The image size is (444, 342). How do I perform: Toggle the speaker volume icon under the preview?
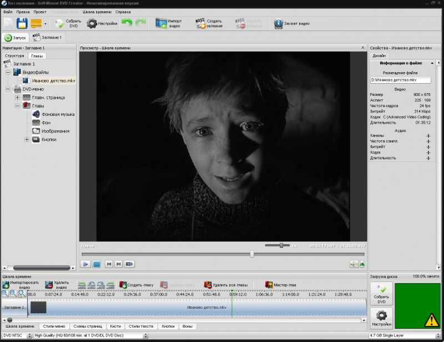point(354,264)
